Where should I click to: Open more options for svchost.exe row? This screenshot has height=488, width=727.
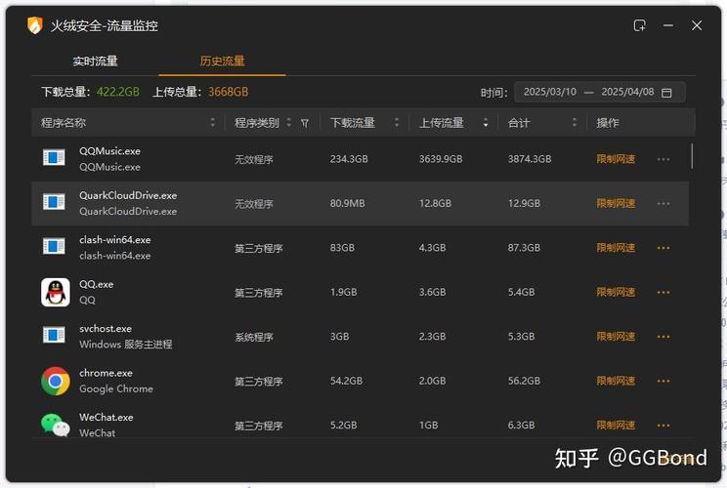coord(663,337)
